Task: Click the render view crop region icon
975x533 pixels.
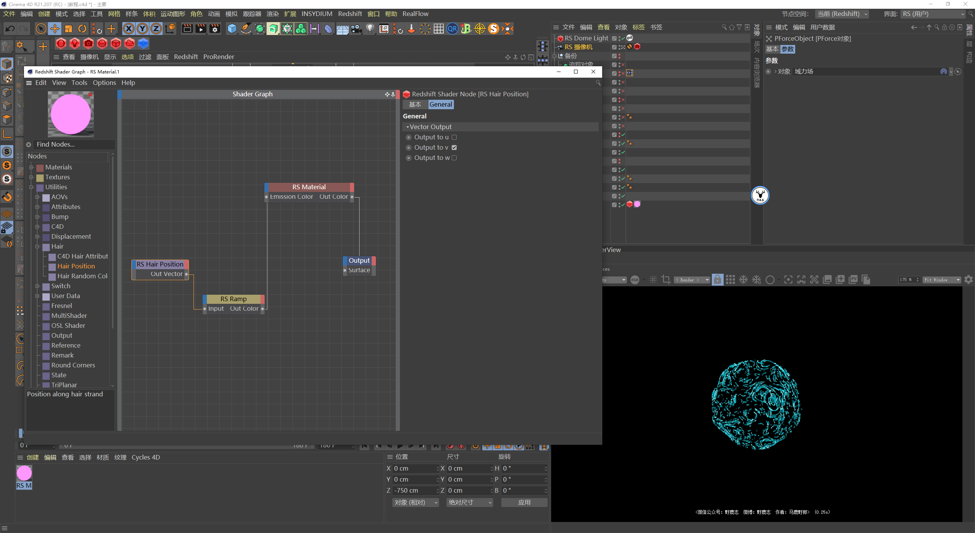Action: [666, 280]
